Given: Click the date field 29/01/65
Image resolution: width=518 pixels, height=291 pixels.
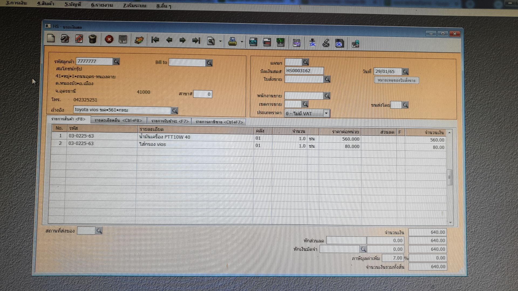Looking at the screenshot, I should click(x=388, y=71).
